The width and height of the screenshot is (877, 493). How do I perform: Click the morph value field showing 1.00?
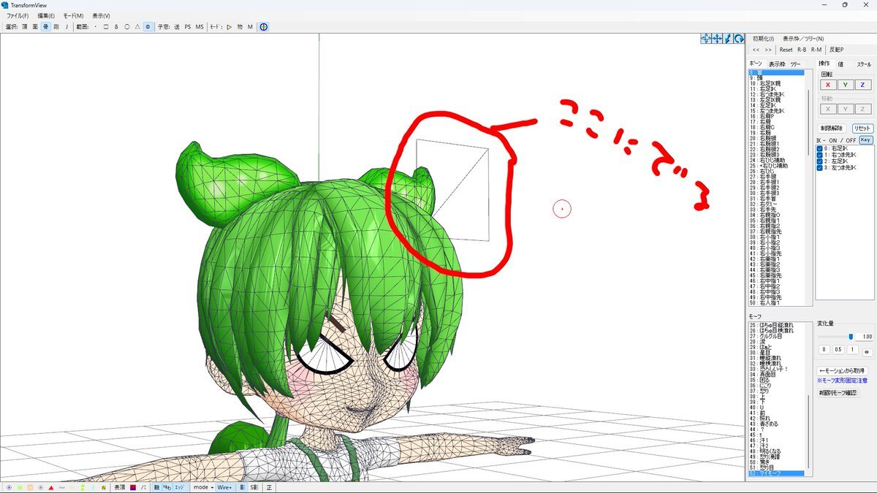click(x=865, y=337)
